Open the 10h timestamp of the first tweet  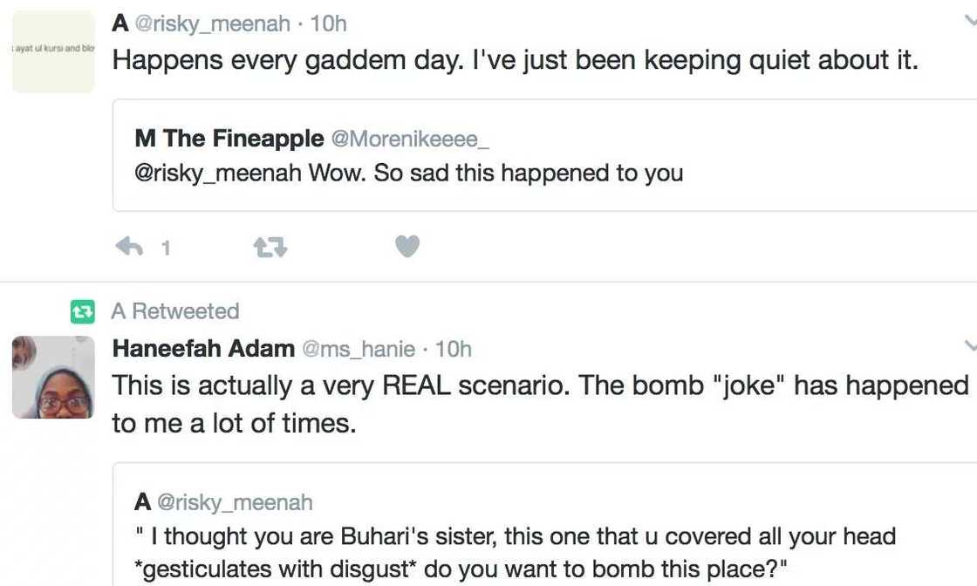pyautogui.click(x=328, y=24)
